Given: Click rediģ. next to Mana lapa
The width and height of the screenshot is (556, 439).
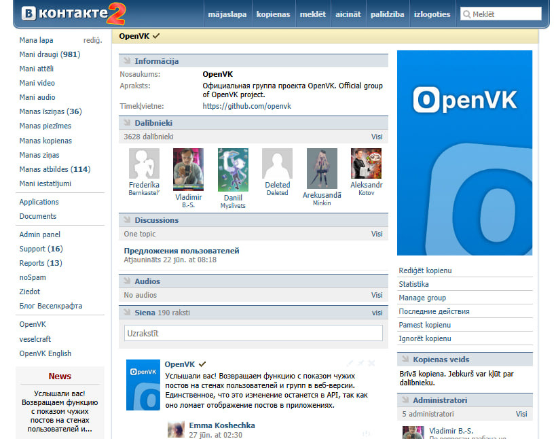Looking at the screenshot, I should click(x=92, y=40).
